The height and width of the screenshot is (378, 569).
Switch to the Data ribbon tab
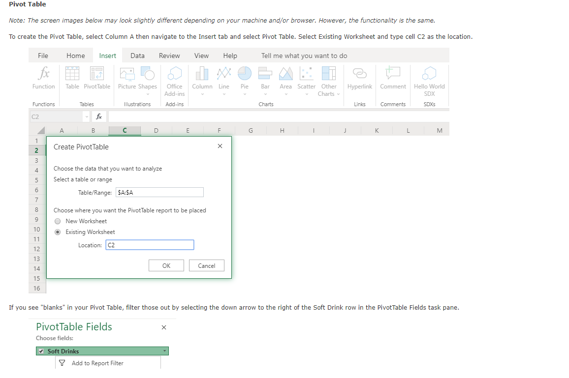click(x=137, y=56)
